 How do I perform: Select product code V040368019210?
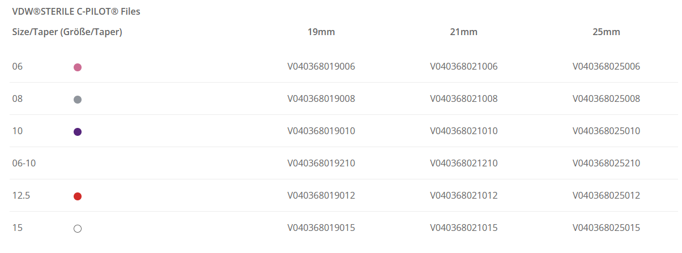pyautogui.click(x=321, y=164)
